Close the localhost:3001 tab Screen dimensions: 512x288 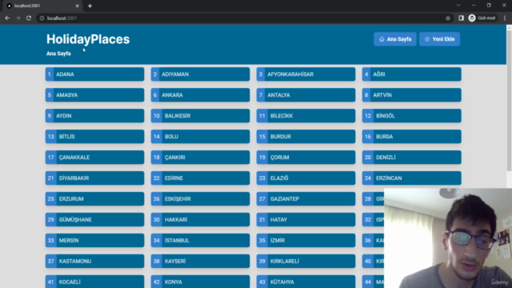[x=77, y=6]
